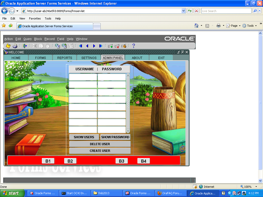Click the first password input field
The width and height of the screenshot is (263, 197).
(x=111, y=77)
